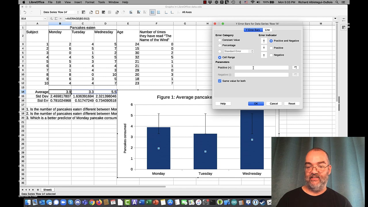Expand the Name Box dropdown arrow
The width and height of the screenshot is (368, 207).
(45, 19)
